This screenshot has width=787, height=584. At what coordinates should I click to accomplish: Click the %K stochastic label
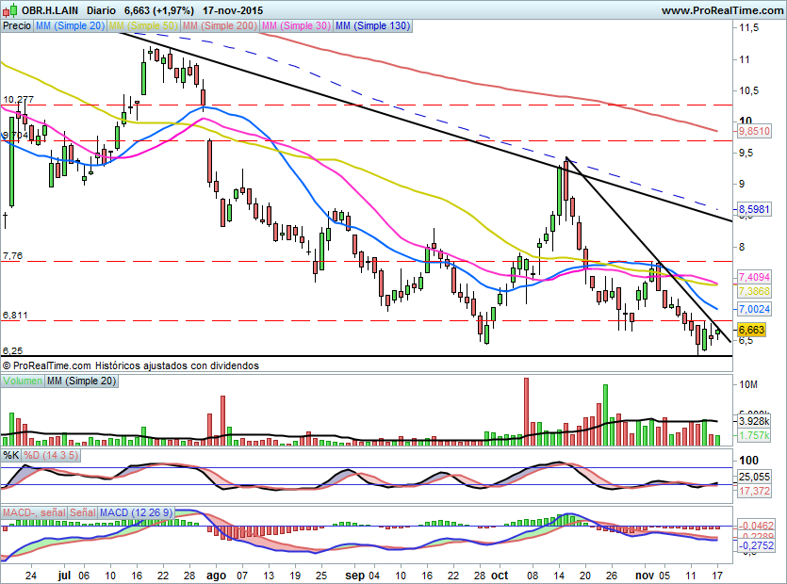pyautogui.click(x=11, y=456)
